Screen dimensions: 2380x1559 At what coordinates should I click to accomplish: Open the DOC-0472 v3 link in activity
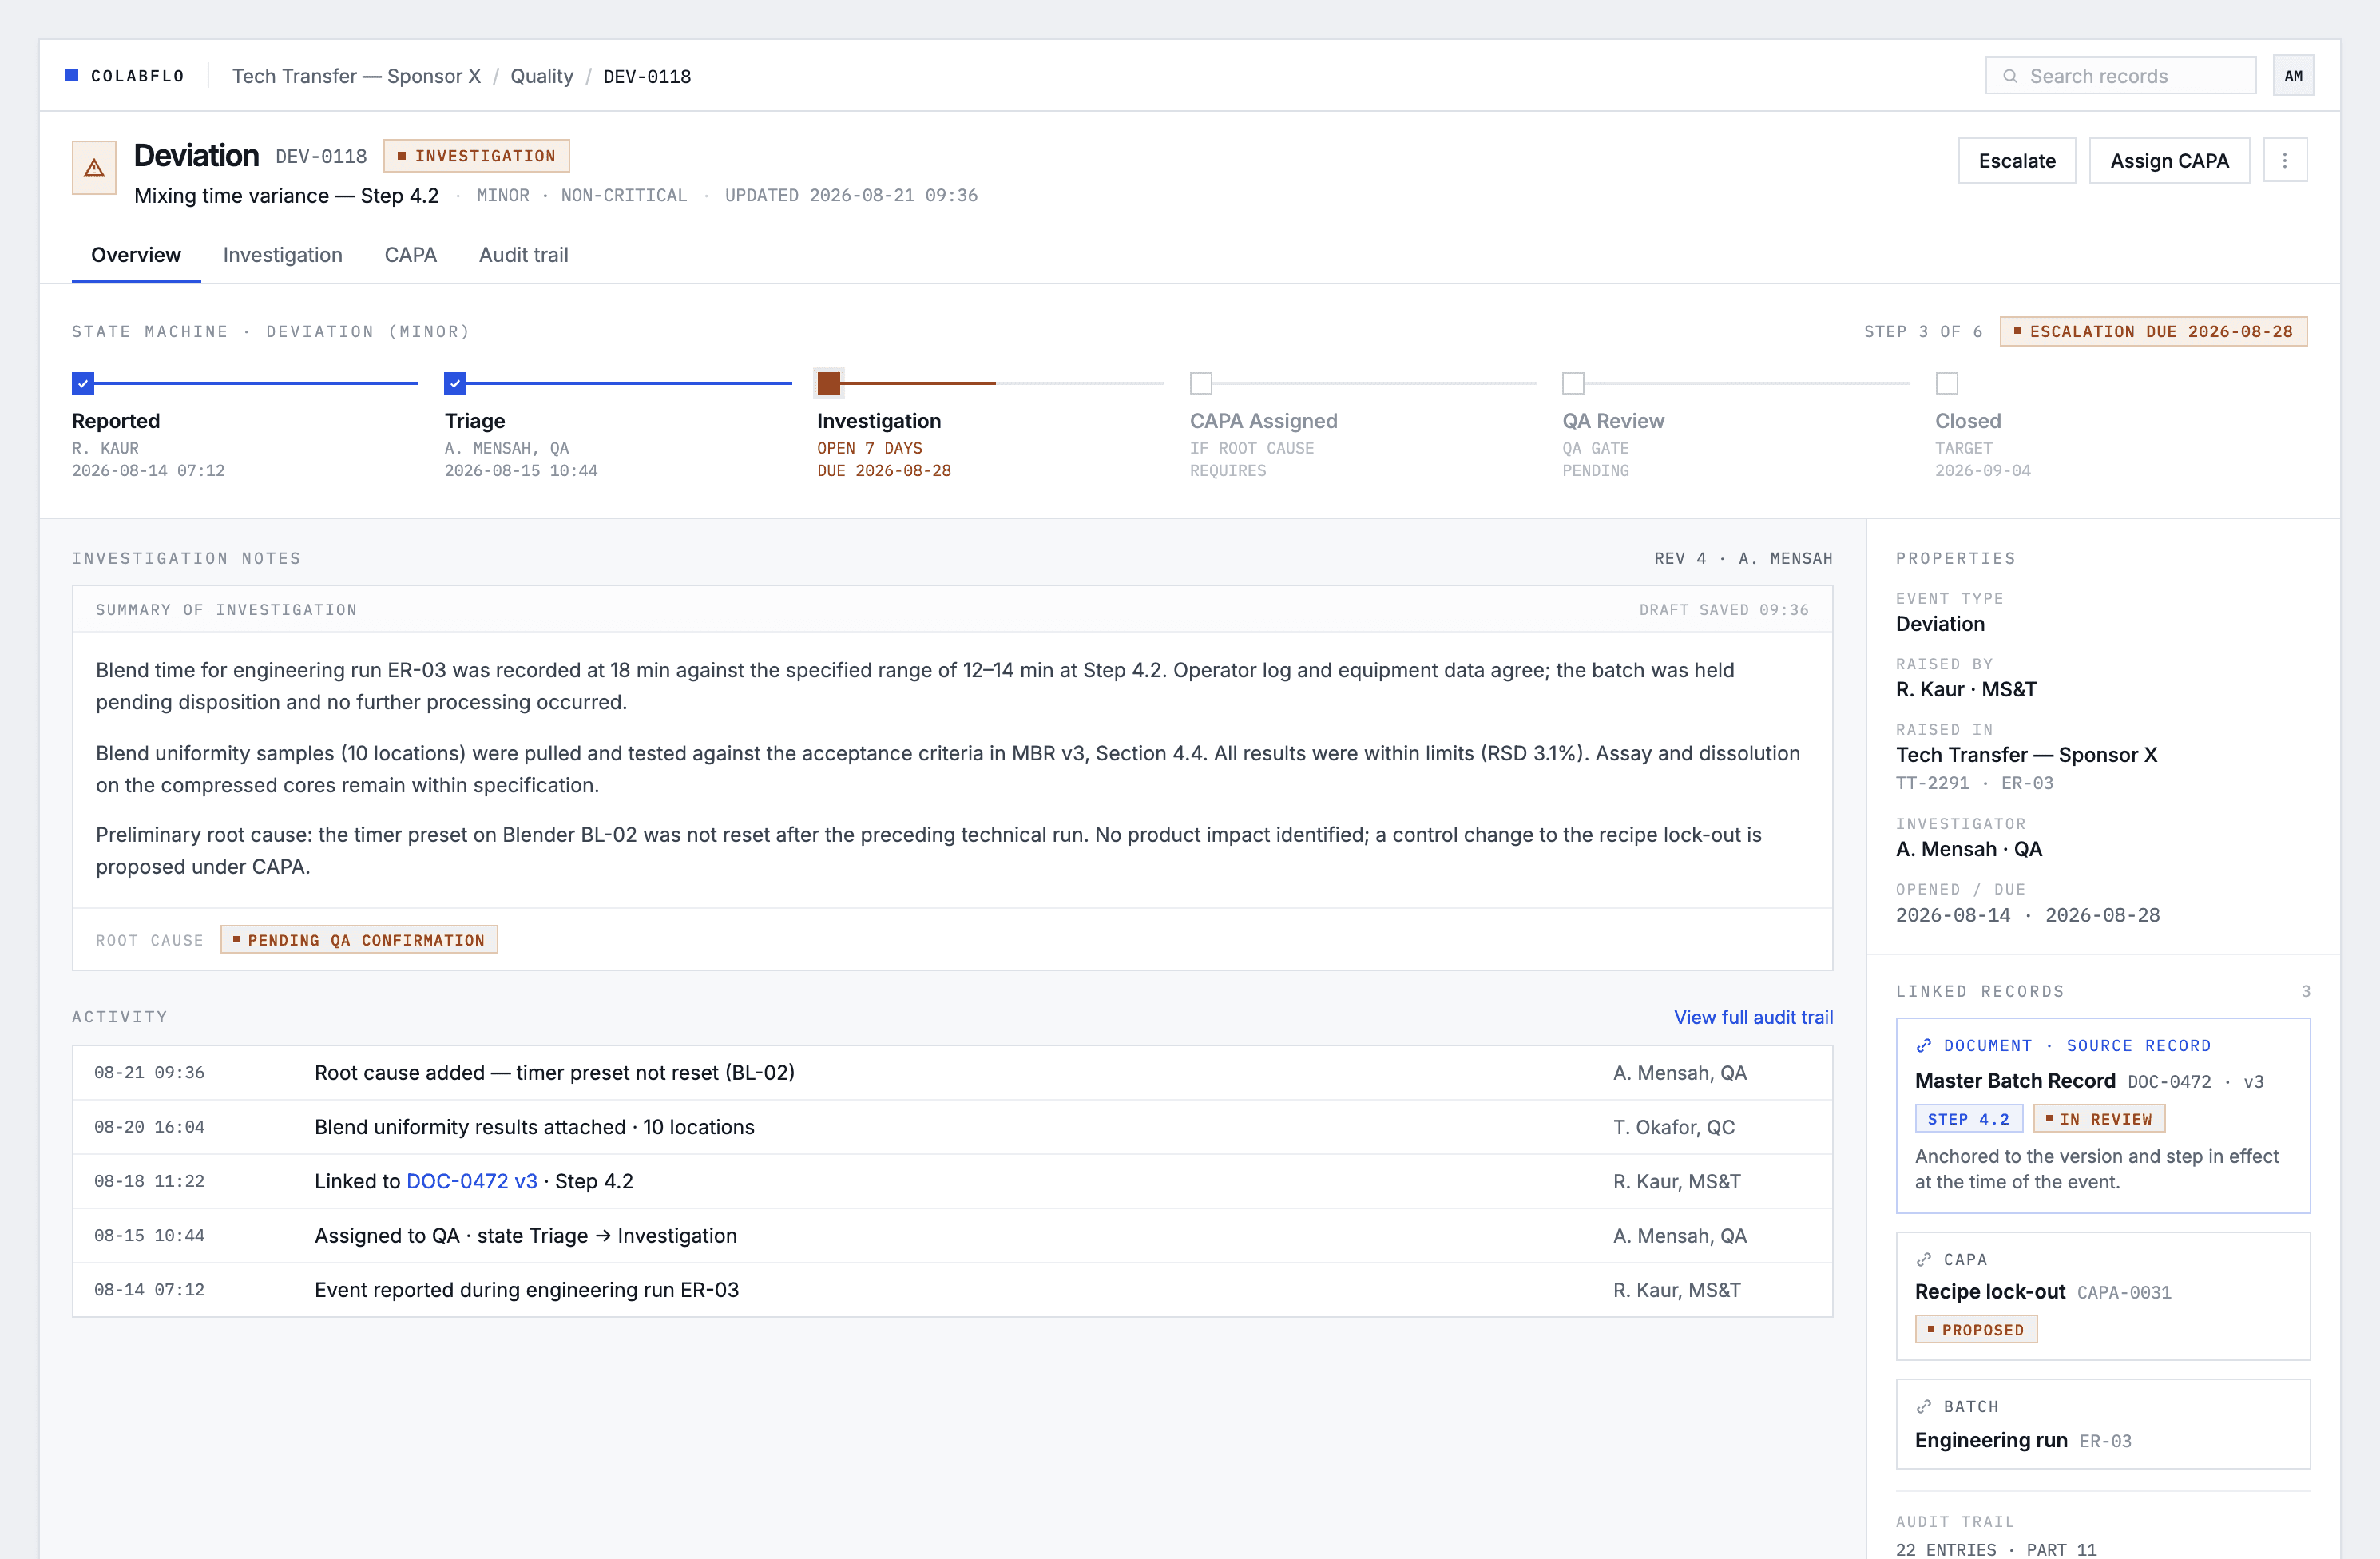[x=472, y=1181]
